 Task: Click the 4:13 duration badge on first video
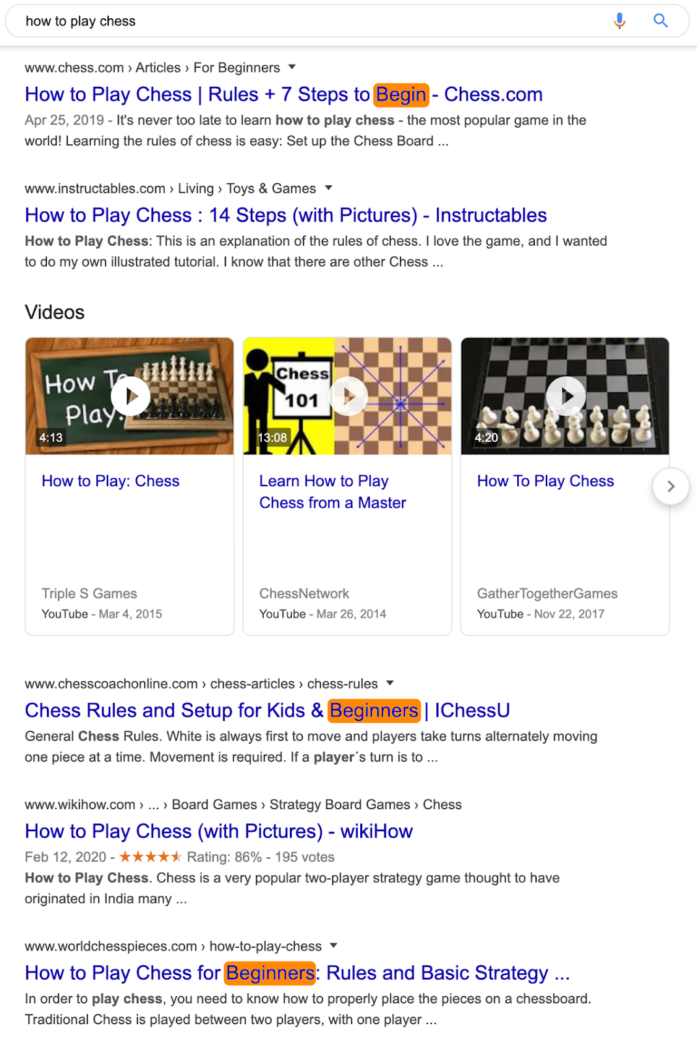tap(51, 437)
